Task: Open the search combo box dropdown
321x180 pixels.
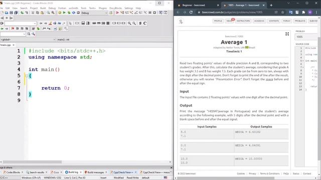Action: coord(24,34)
